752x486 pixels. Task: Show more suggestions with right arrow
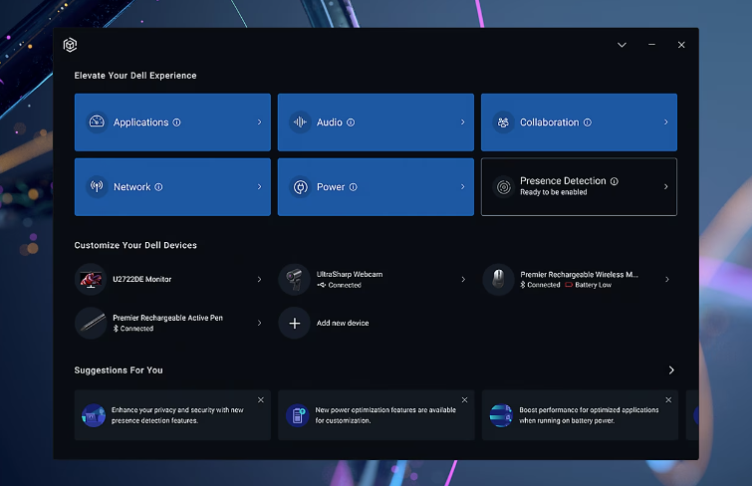point(671,369)
